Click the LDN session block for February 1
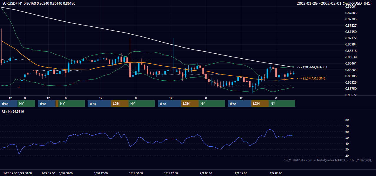The image size is (376, 176). click(260, 104)
